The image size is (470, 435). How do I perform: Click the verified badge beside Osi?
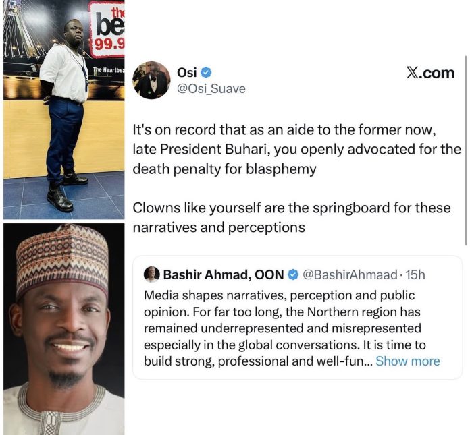[x=207, y=72]
